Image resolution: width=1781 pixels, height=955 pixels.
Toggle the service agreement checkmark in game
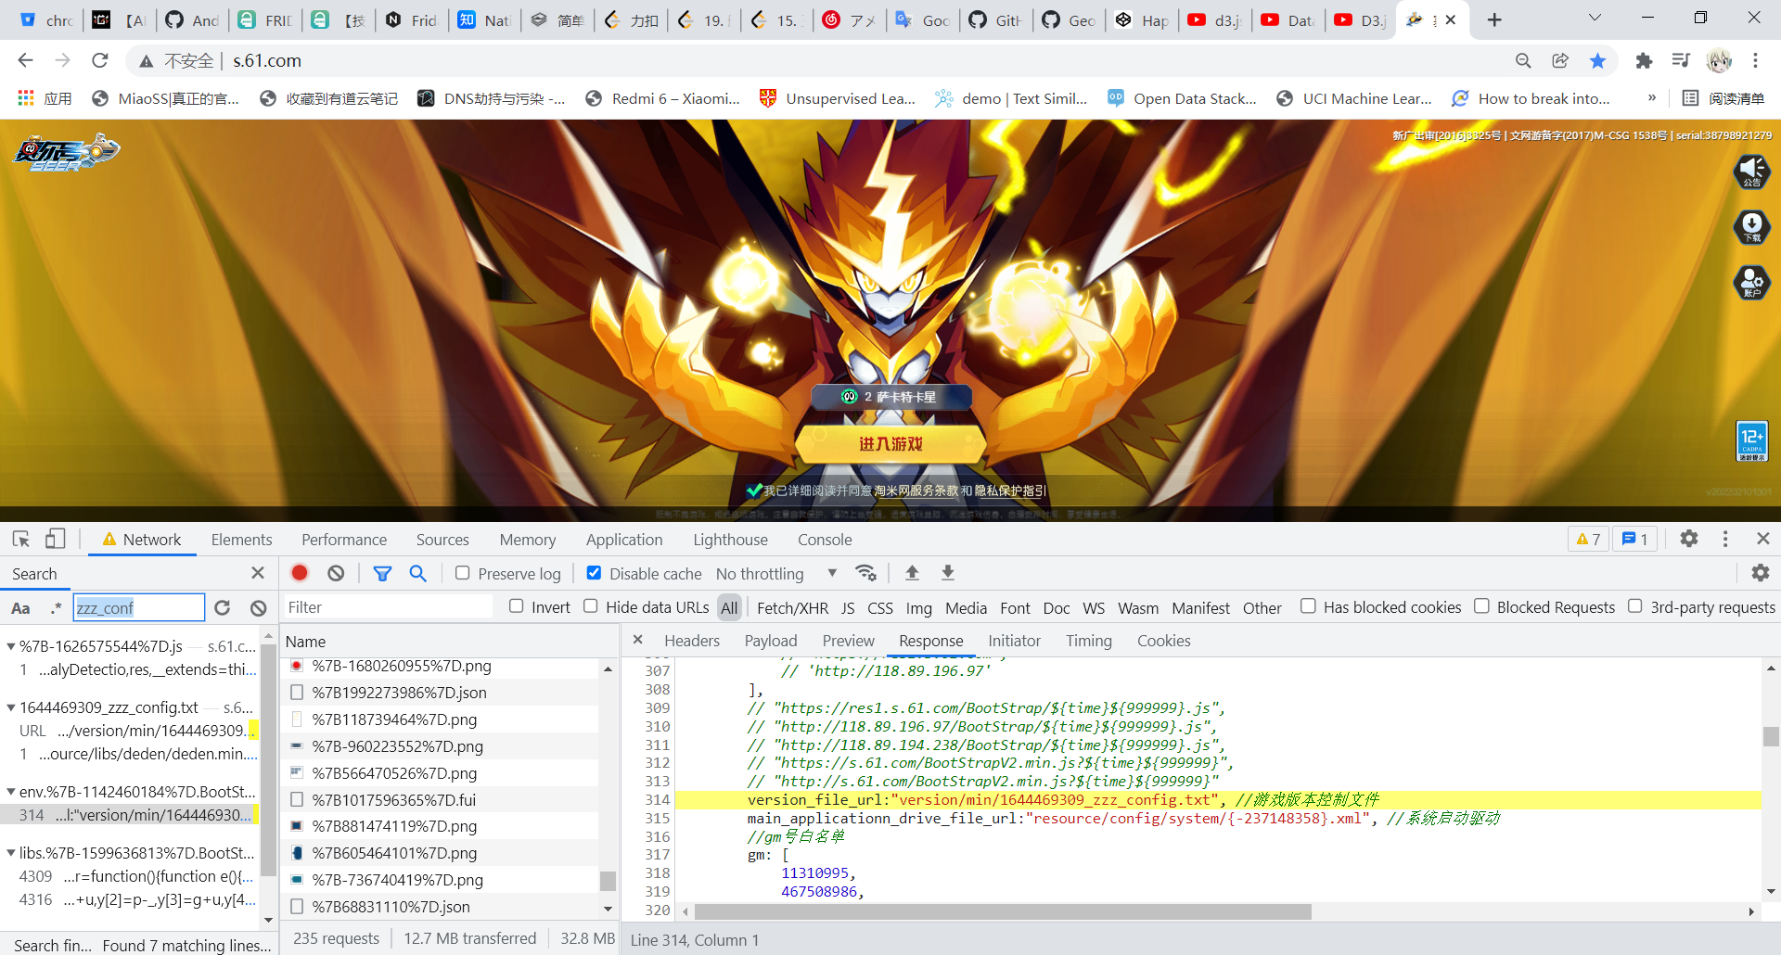pos(754,490)
